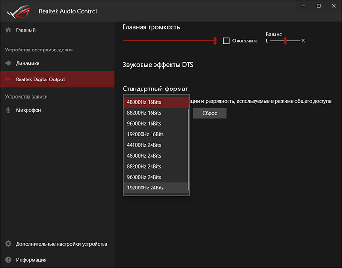
Task: Enable the Отключить mute checkbox
Action: click(x=227, y=40)
